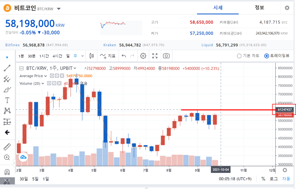296x189 pixels.
Task: Select the 1분 interval
Action: coord(21,56)
